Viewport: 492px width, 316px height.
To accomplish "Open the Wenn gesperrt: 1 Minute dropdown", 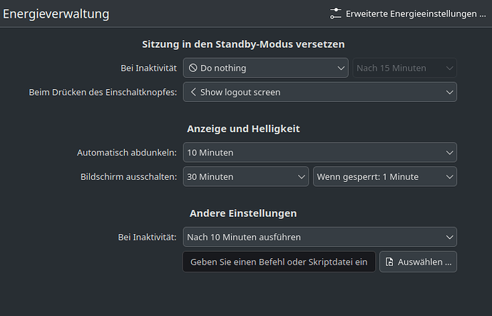I will (x=385, y=177).
